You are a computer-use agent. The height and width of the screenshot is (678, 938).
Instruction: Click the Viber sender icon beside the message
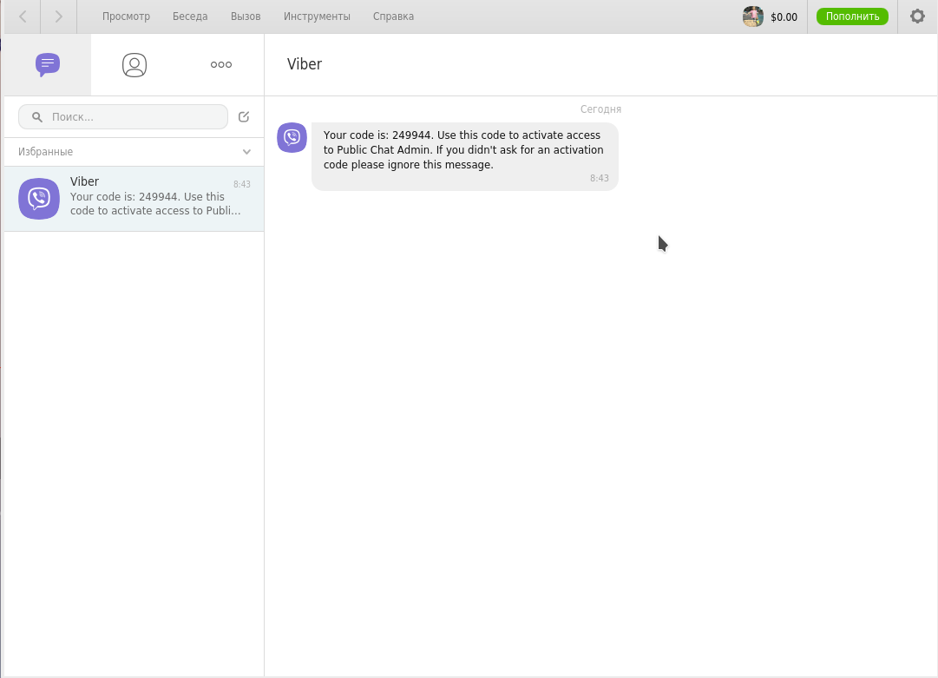point(292,138)
